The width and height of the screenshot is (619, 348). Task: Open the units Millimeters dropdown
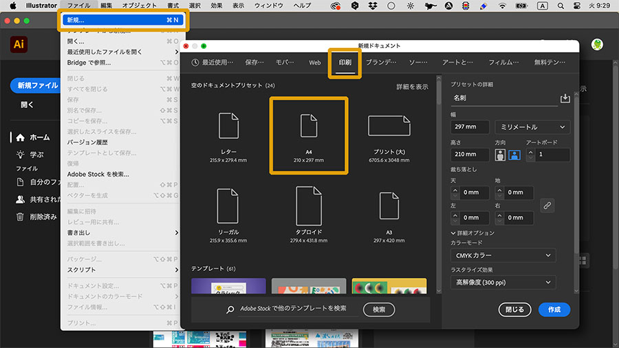coord(532,127)
